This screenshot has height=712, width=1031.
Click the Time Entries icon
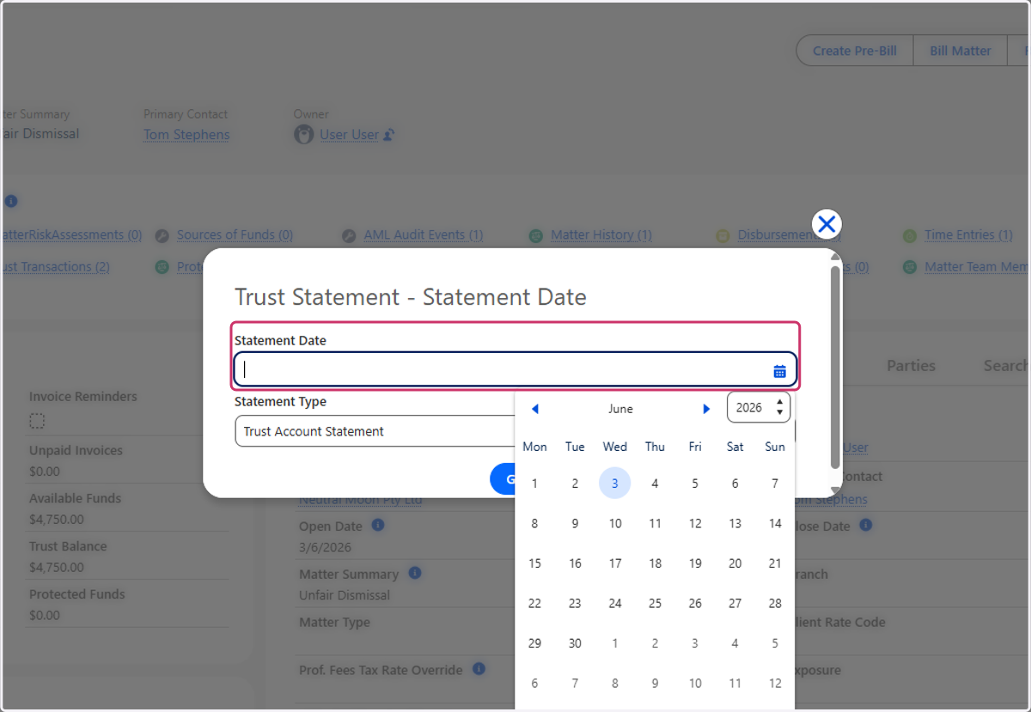[x=909, y=235]
